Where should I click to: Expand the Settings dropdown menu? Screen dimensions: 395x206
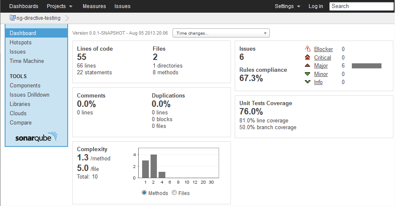(x=287, y=6)
